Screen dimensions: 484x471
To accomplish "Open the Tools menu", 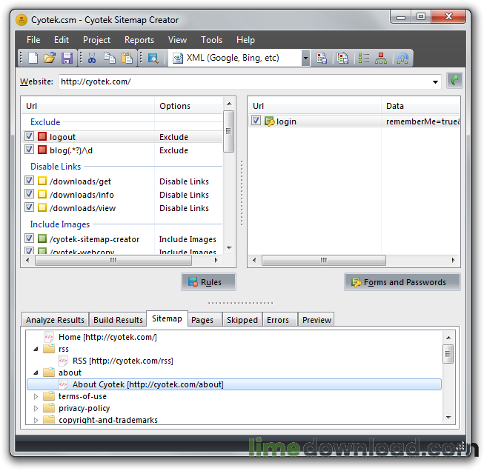I will [x=211, y=40].
